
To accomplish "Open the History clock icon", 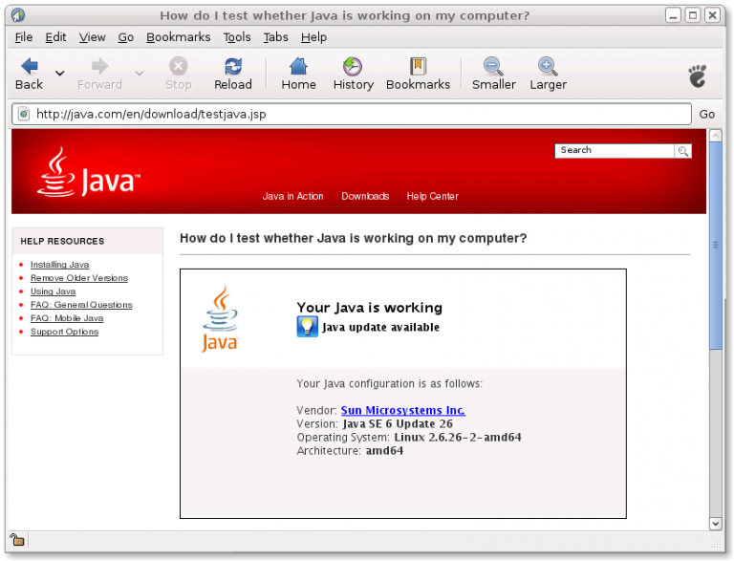I will pos(353,67).
